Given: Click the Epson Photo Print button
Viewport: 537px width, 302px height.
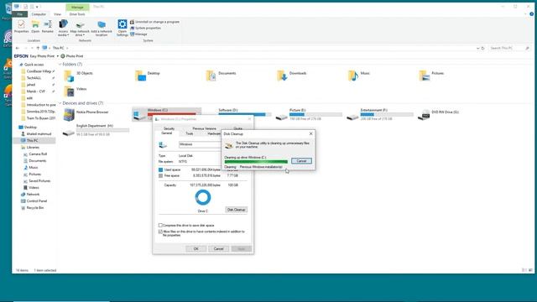Looking at the screenshot, I should [72, 56].
